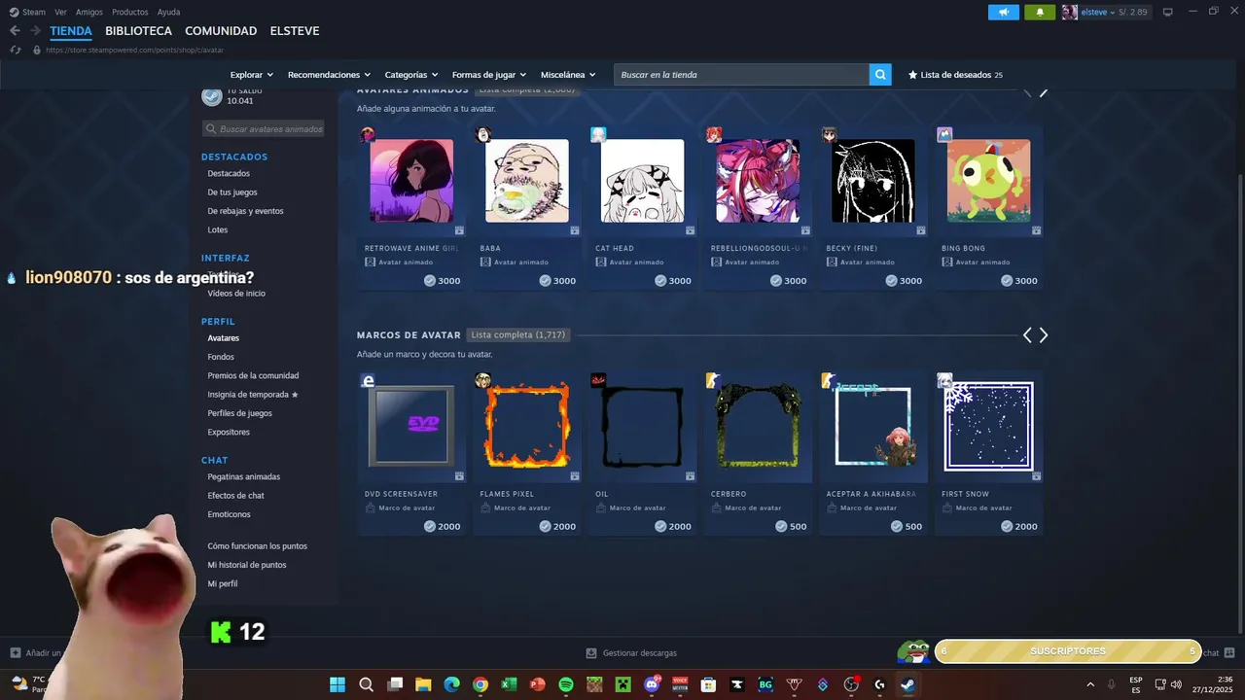The image size is (1245, 700).
Task: Open the Cerbero avatar frame thumbnail
Action: (758, 427)
